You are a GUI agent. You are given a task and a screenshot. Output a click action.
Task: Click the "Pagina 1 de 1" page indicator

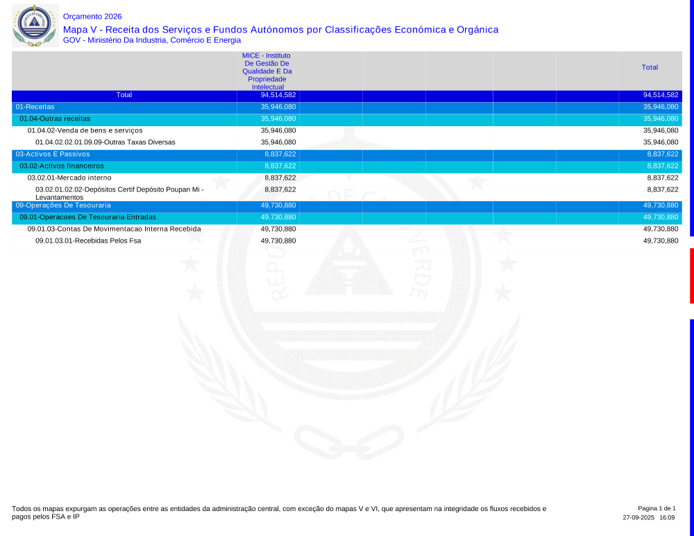coord(656,508)
